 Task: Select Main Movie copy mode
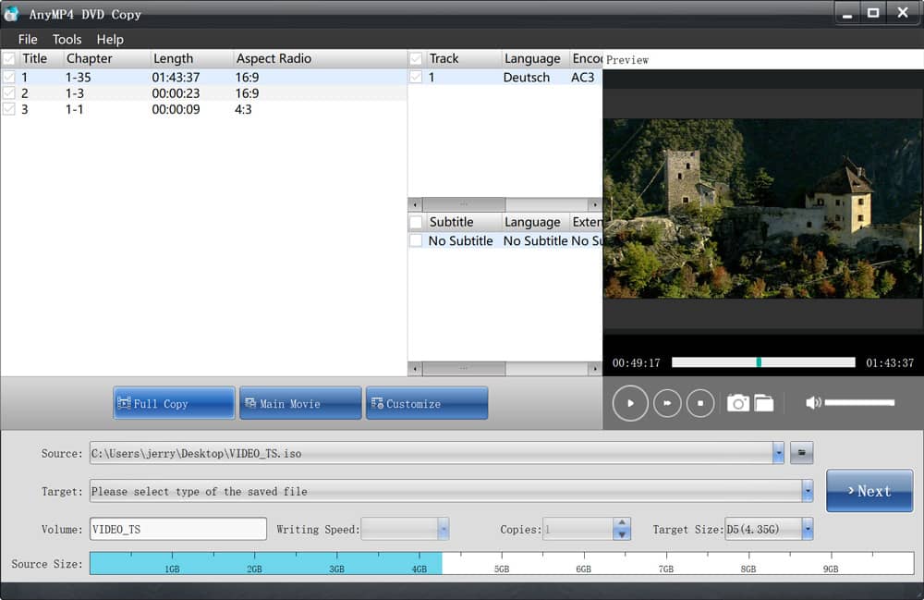(x=300, y=403)
